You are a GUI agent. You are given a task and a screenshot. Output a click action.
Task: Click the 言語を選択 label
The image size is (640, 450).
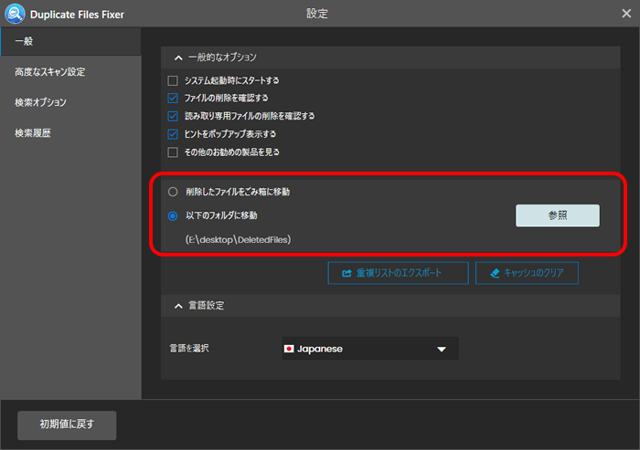(x=189, y=349)
